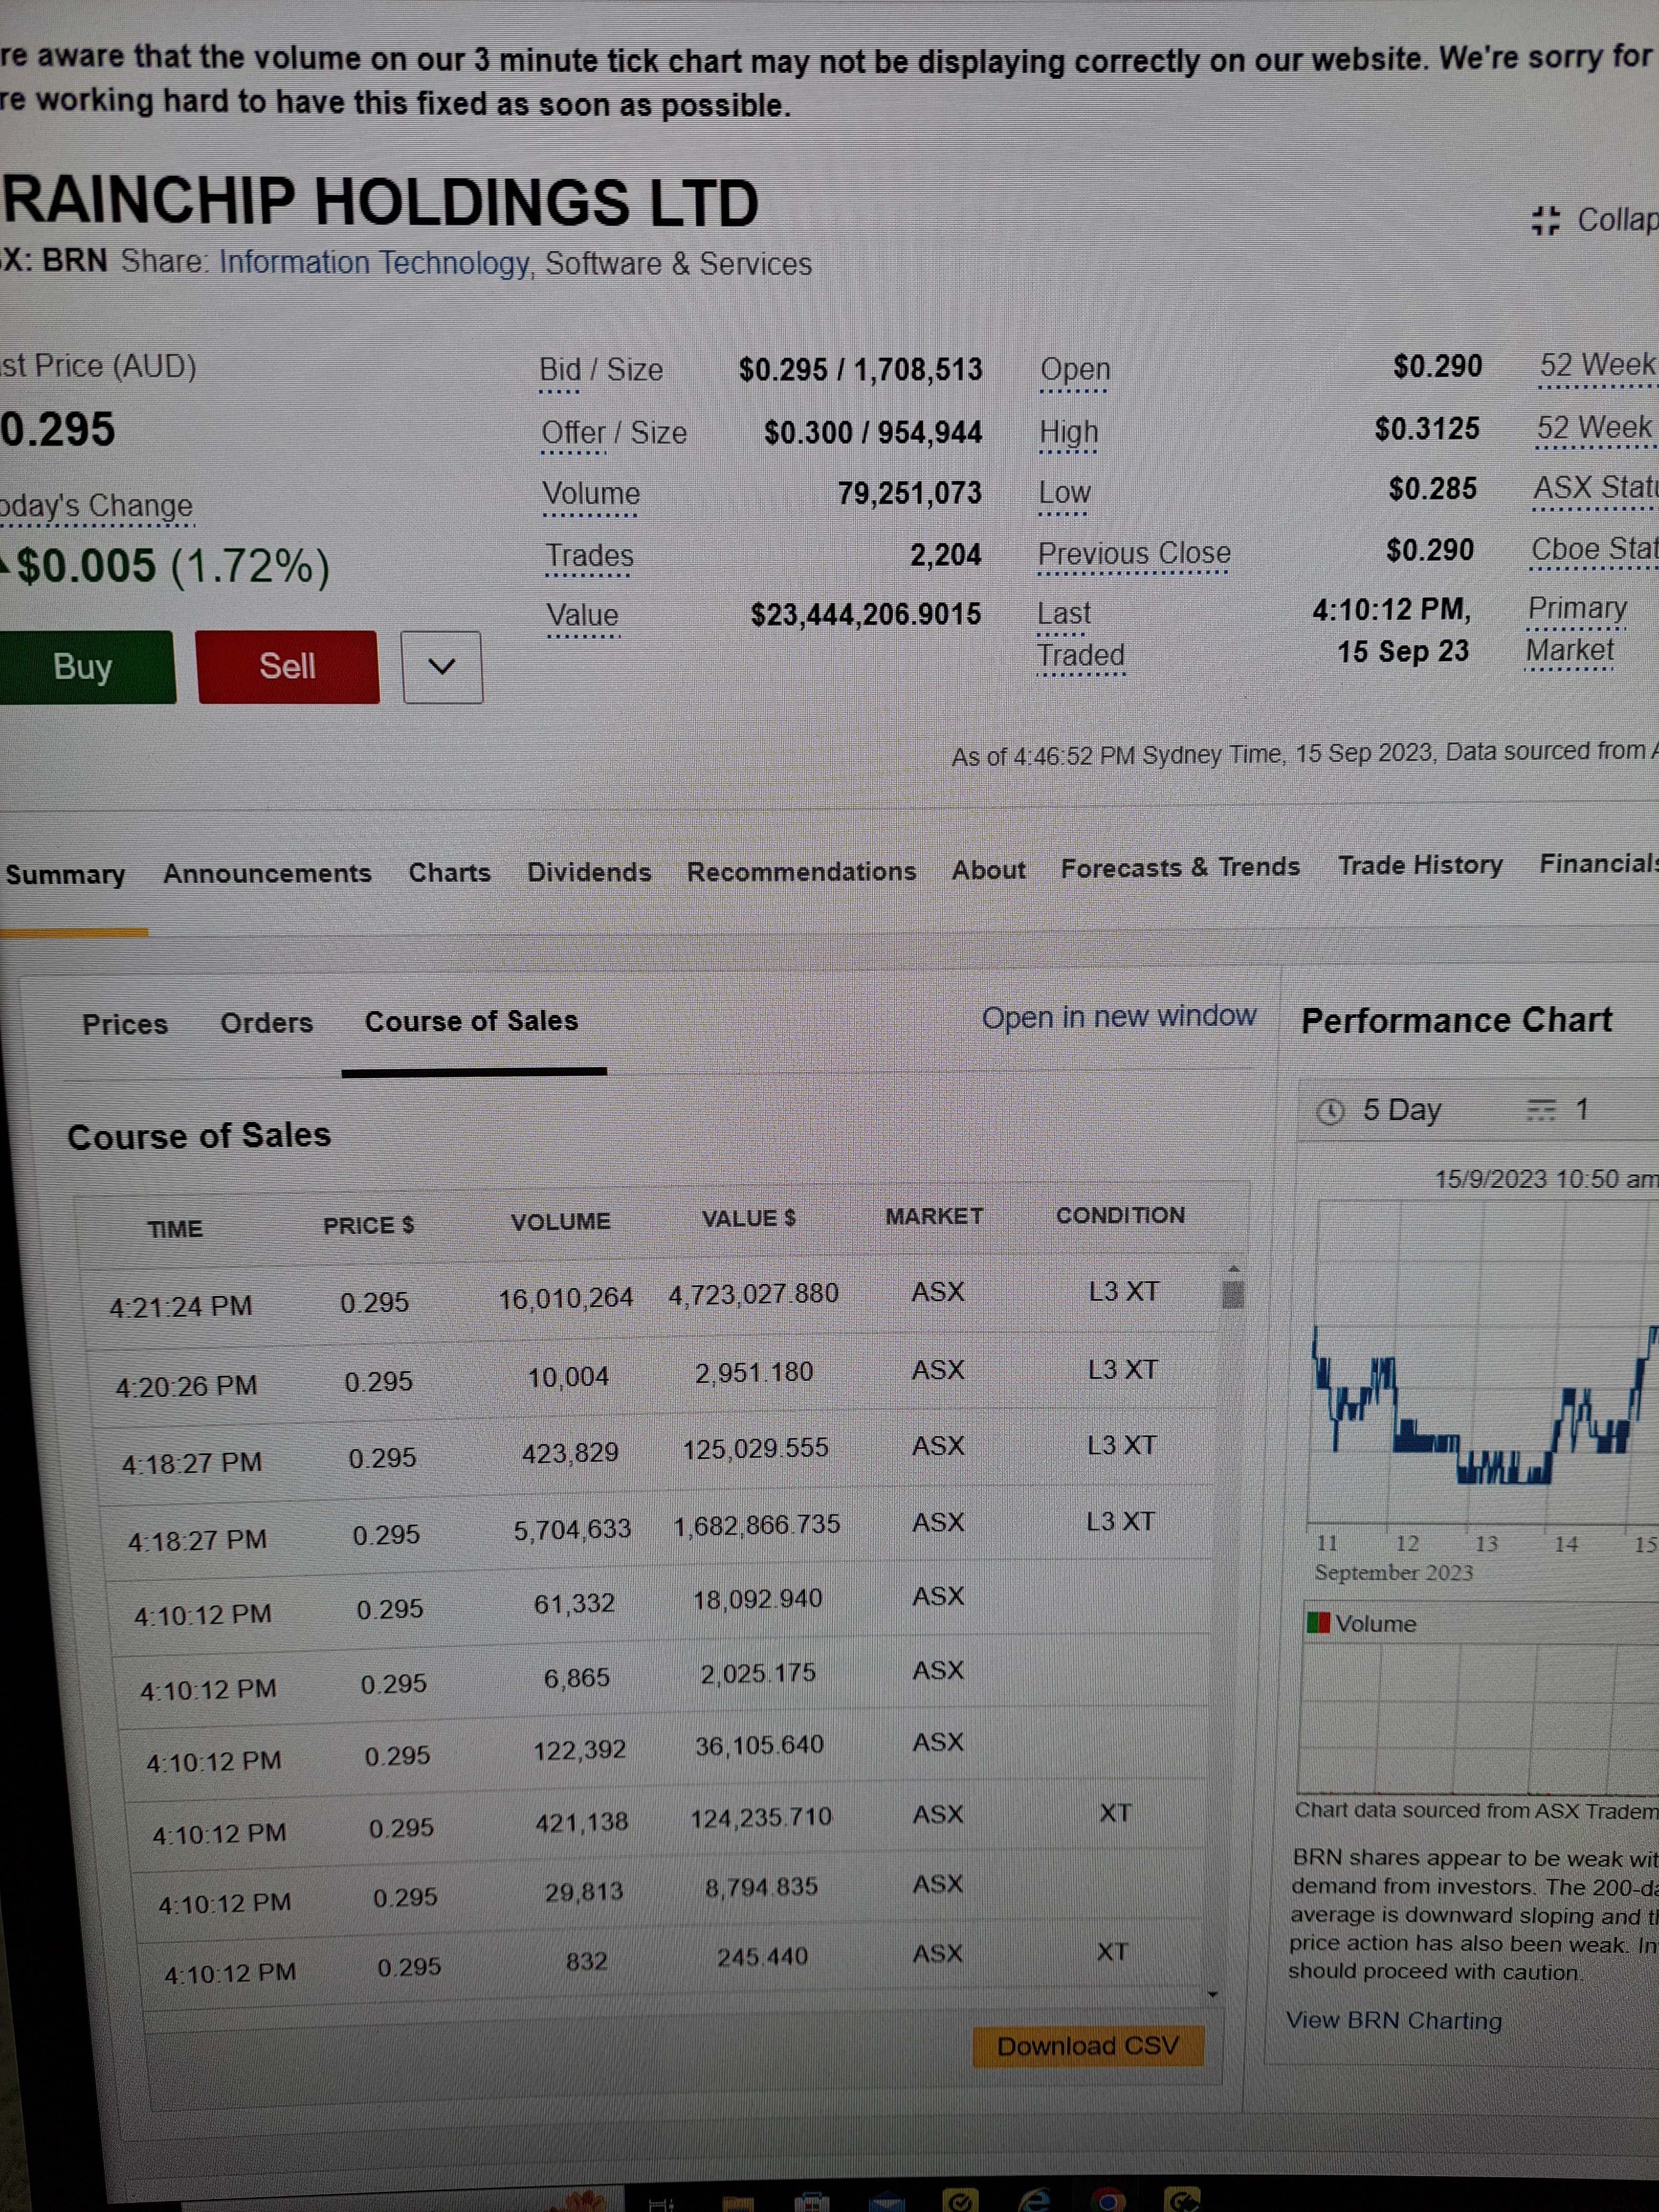This screenshot has height=2212, width=1659.
Task: Switch to the Summary tab
Action: 65,875
